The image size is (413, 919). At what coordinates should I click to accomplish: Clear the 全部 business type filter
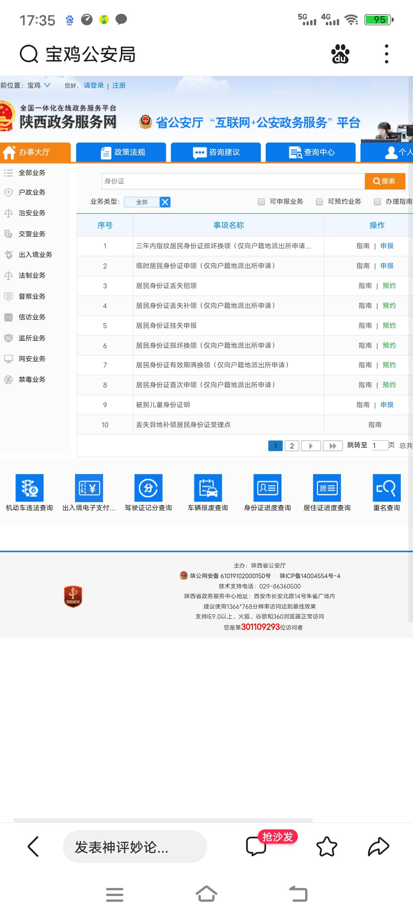[x=165, y=202]
